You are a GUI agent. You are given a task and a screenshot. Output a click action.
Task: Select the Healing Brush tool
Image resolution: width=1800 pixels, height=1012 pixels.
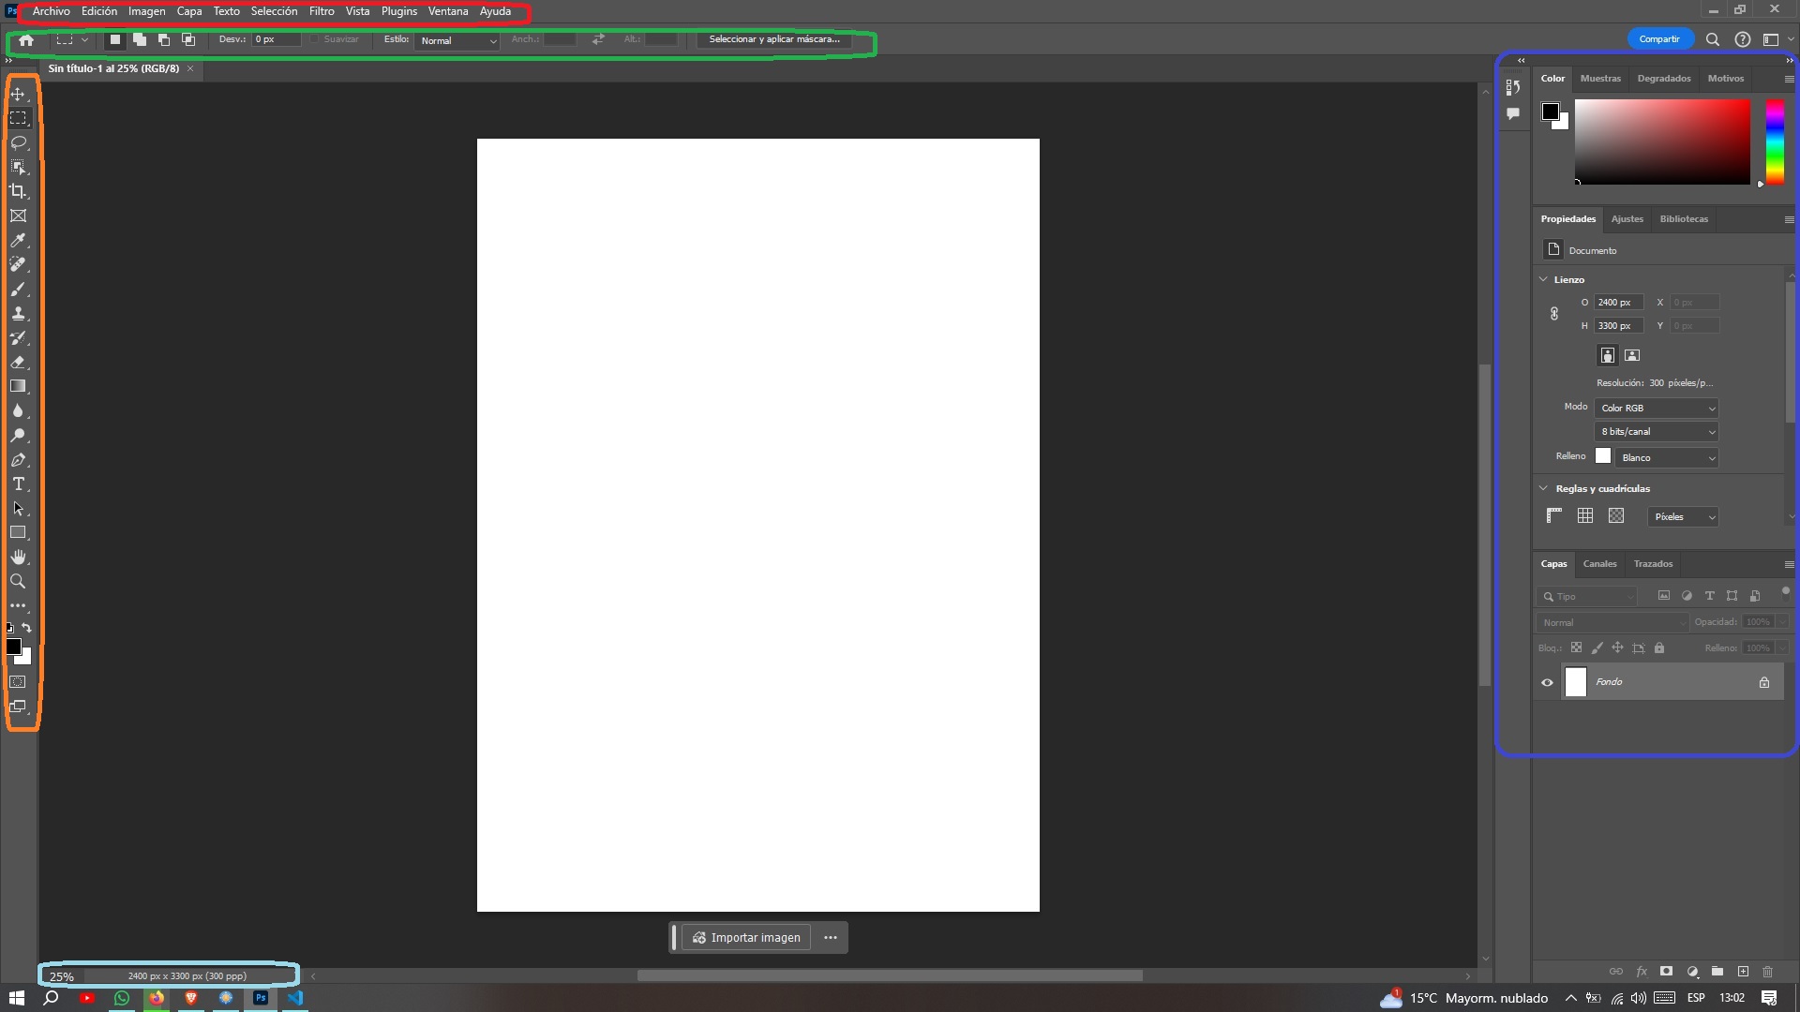coord(17,263)
